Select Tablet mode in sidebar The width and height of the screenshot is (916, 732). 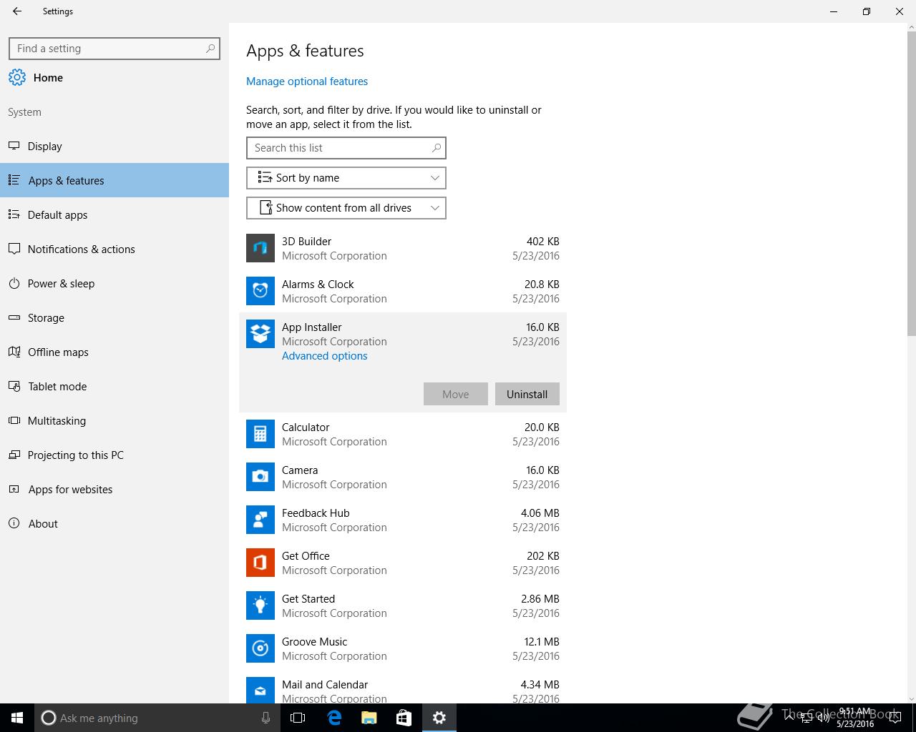pyautogui.click(x=114, y=386)
